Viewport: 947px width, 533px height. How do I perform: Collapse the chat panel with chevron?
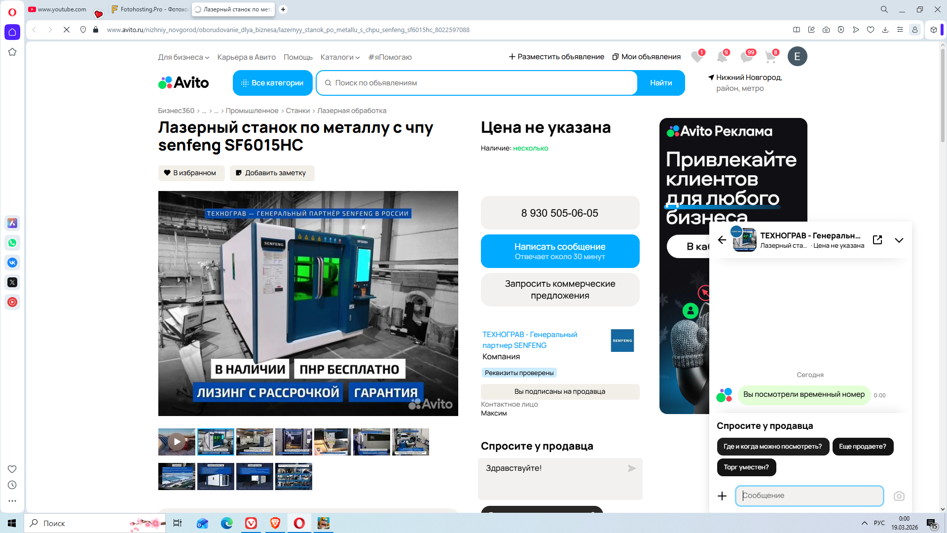899,240
